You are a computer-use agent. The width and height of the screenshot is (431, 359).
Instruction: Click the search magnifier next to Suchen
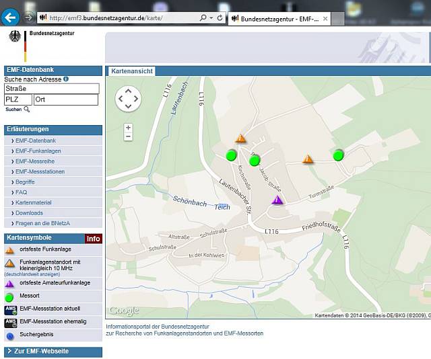coord(27,110)
